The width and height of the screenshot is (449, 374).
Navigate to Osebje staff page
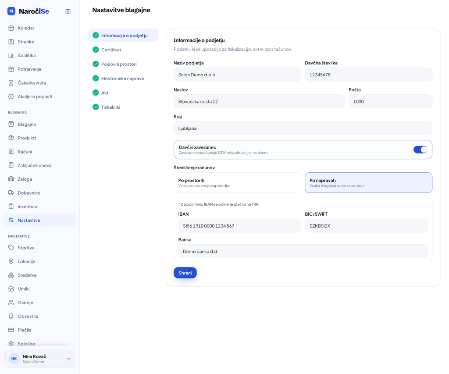click(x=40, y=303)
